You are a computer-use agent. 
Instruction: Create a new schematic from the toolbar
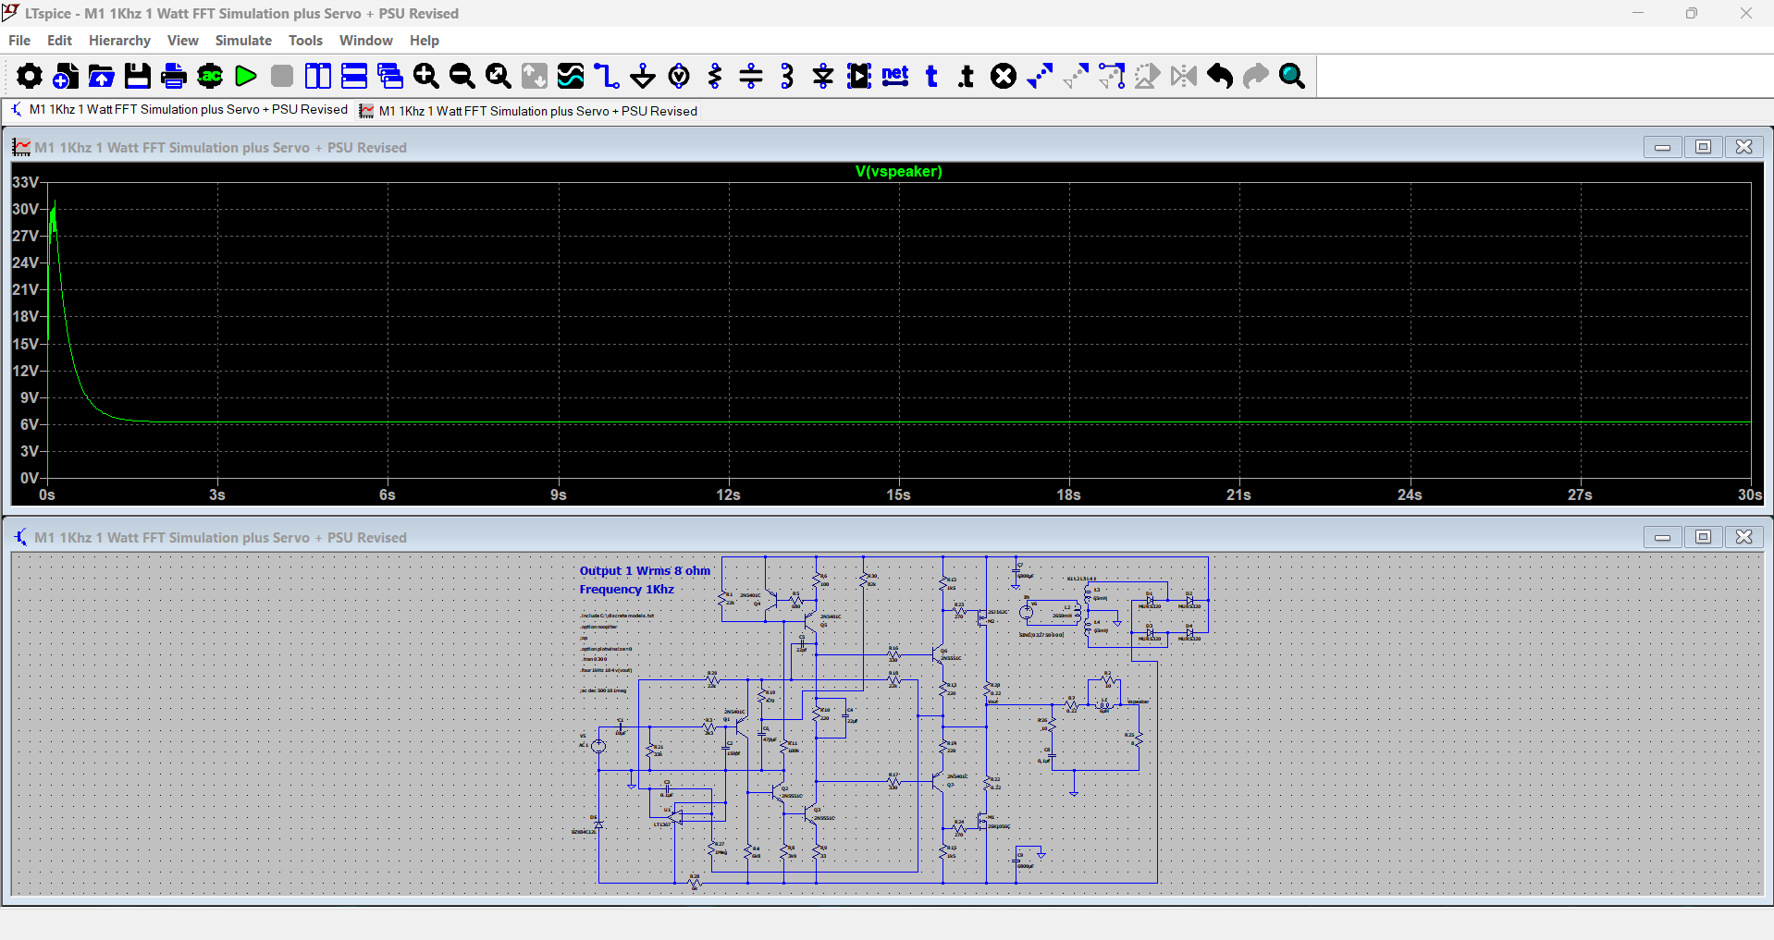click(x=66, y=76)
